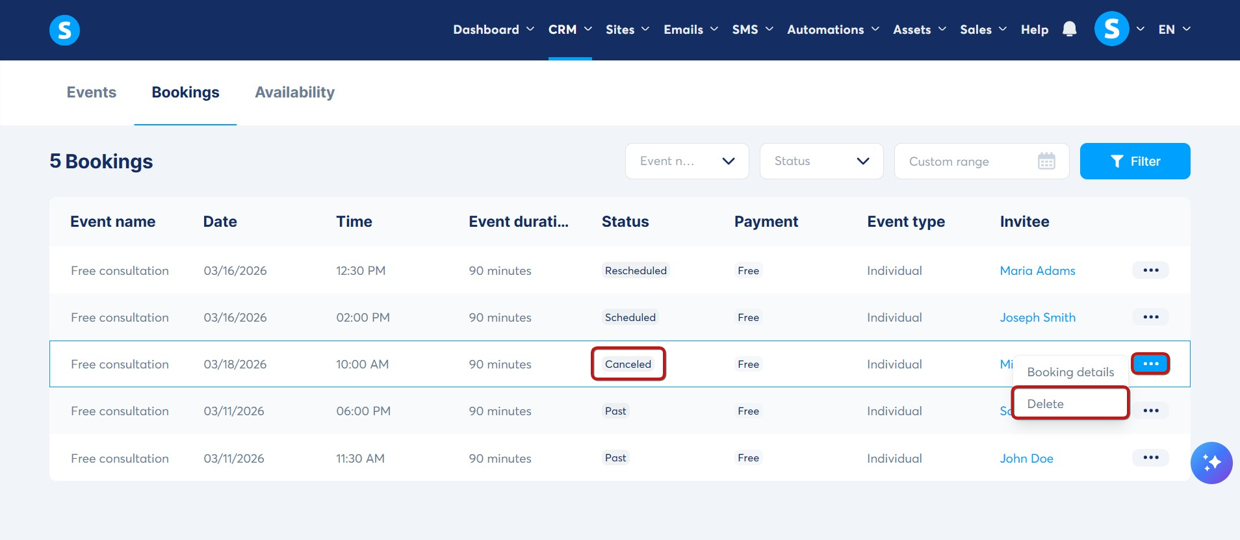Click the systeme.io S logo
This screenshot has width=1240, height=540.
pyautogui.click(x=64, y=30)
